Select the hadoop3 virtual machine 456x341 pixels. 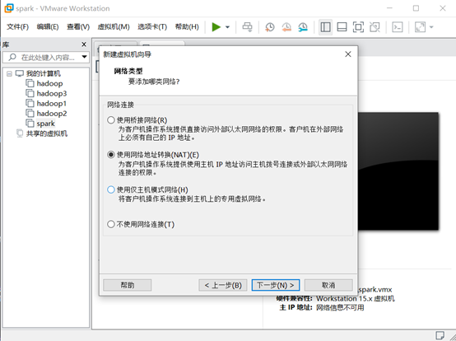(x=46, y=93)
